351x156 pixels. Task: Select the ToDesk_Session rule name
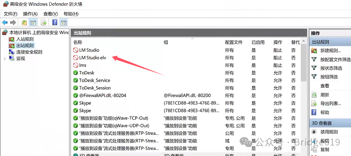[95, 88]
